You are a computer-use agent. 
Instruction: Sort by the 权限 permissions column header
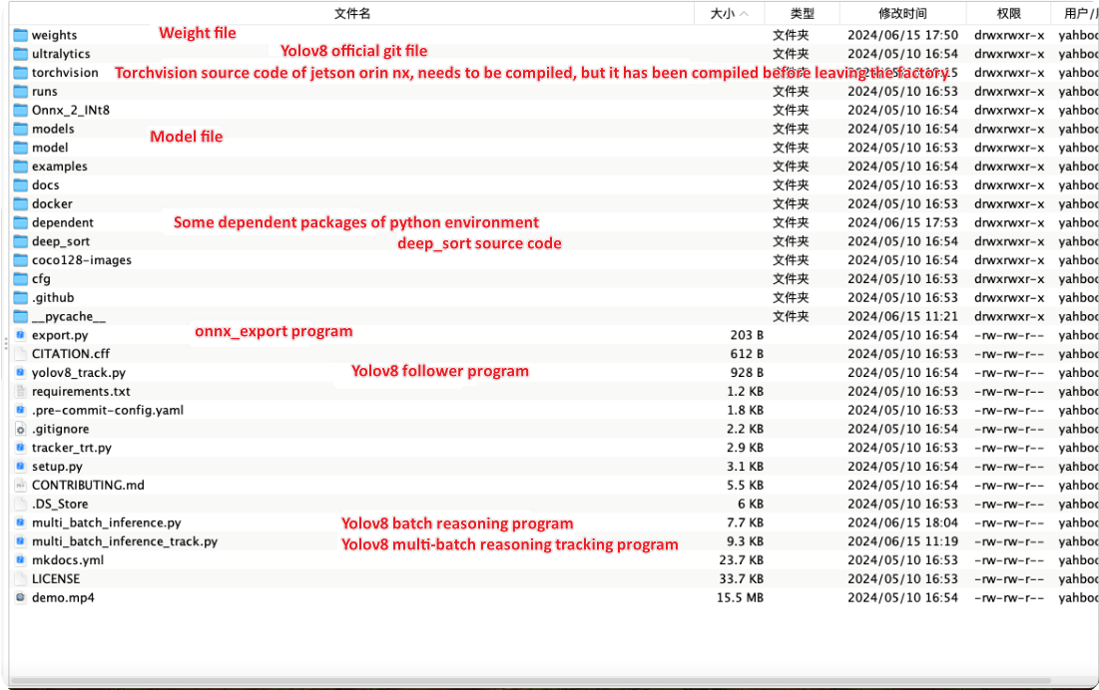point(1008,13)
